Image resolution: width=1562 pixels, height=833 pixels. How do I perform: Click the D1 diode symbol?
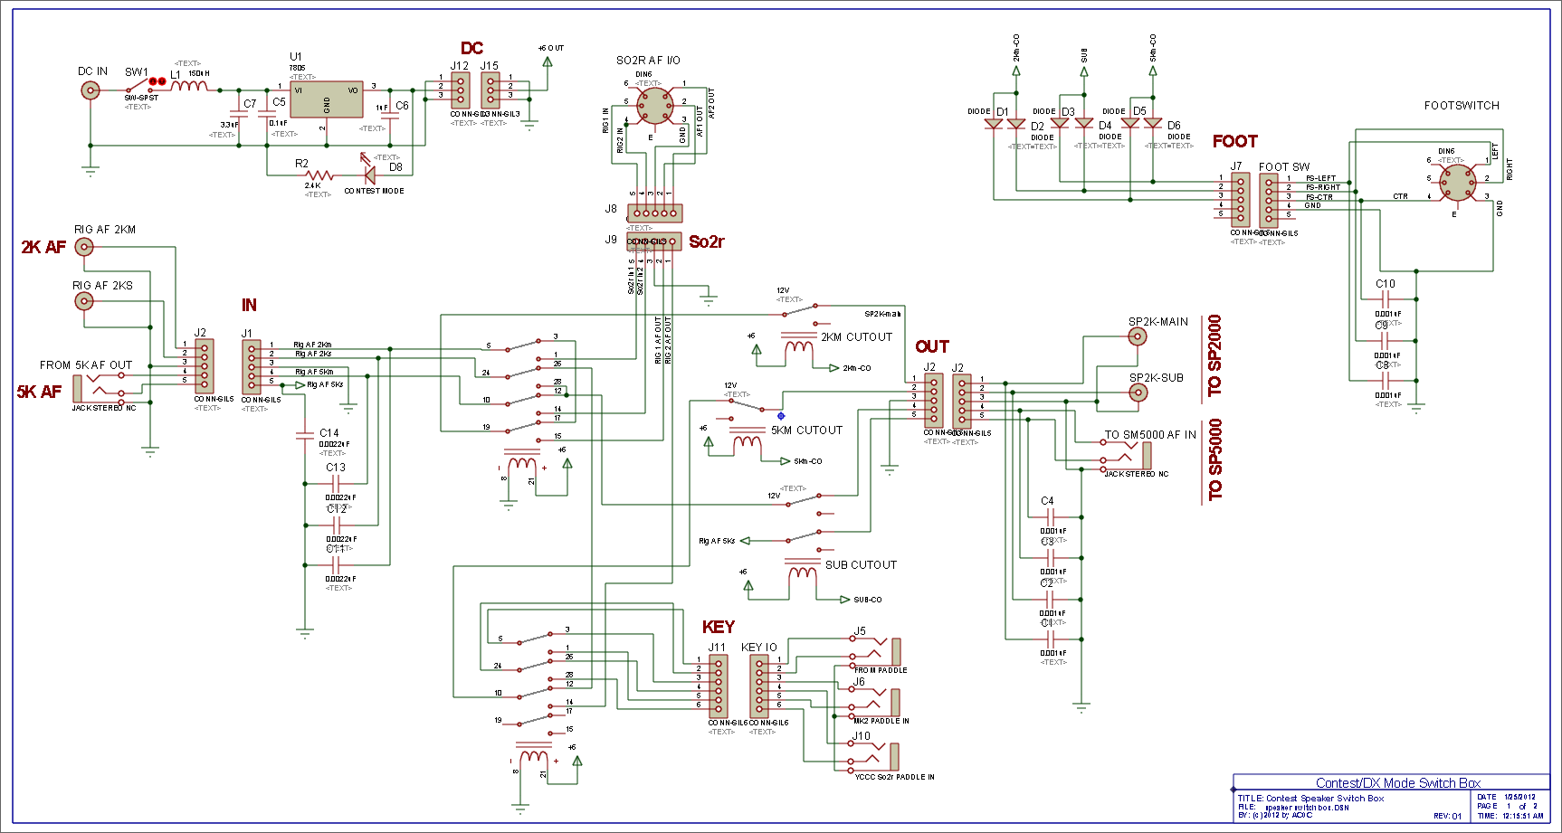[994, 124]
